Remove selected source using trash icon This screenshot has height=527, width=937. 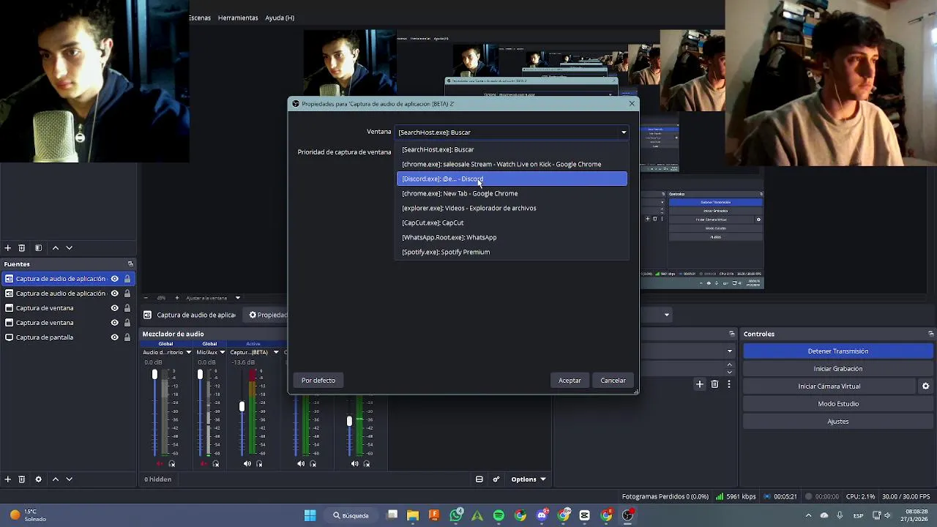(21, 479)
